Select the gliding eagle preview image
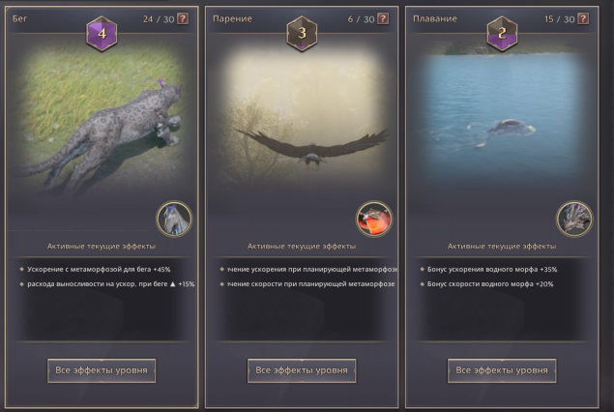This screenshot has height=412, width=614. point(302,117)
